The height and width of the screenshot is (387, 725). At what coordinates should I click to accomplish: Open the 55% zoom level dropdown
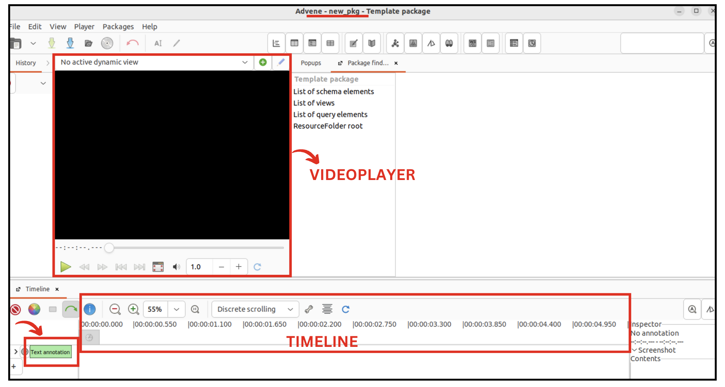[x=176, y=309]
